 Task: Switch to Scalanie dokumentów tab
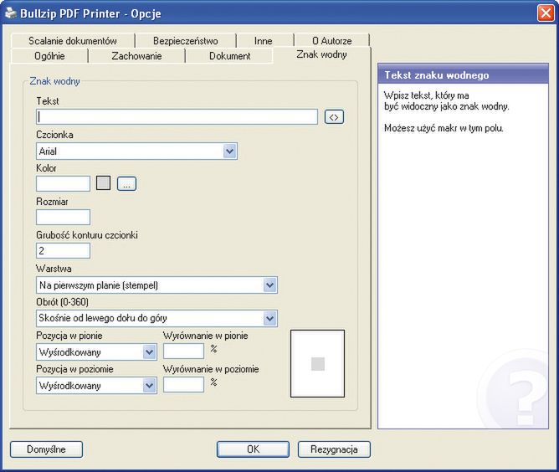(73, 41)
